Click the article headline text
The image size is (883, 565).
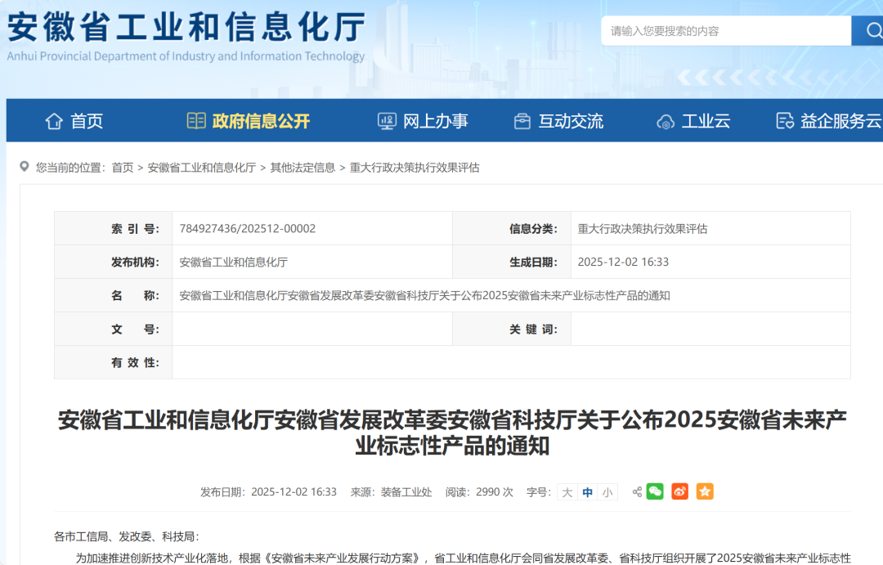[x=452, y=433]
